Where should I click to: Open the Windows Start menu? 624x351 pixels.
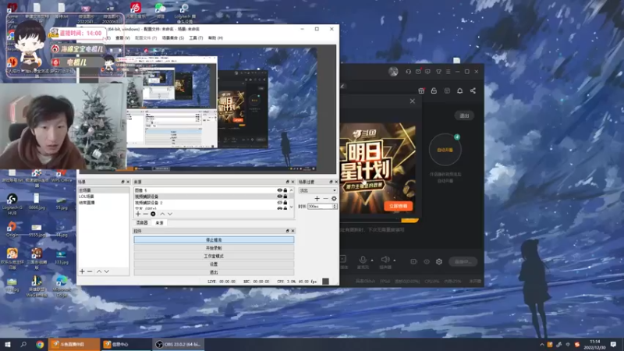[x=8, y=345]
